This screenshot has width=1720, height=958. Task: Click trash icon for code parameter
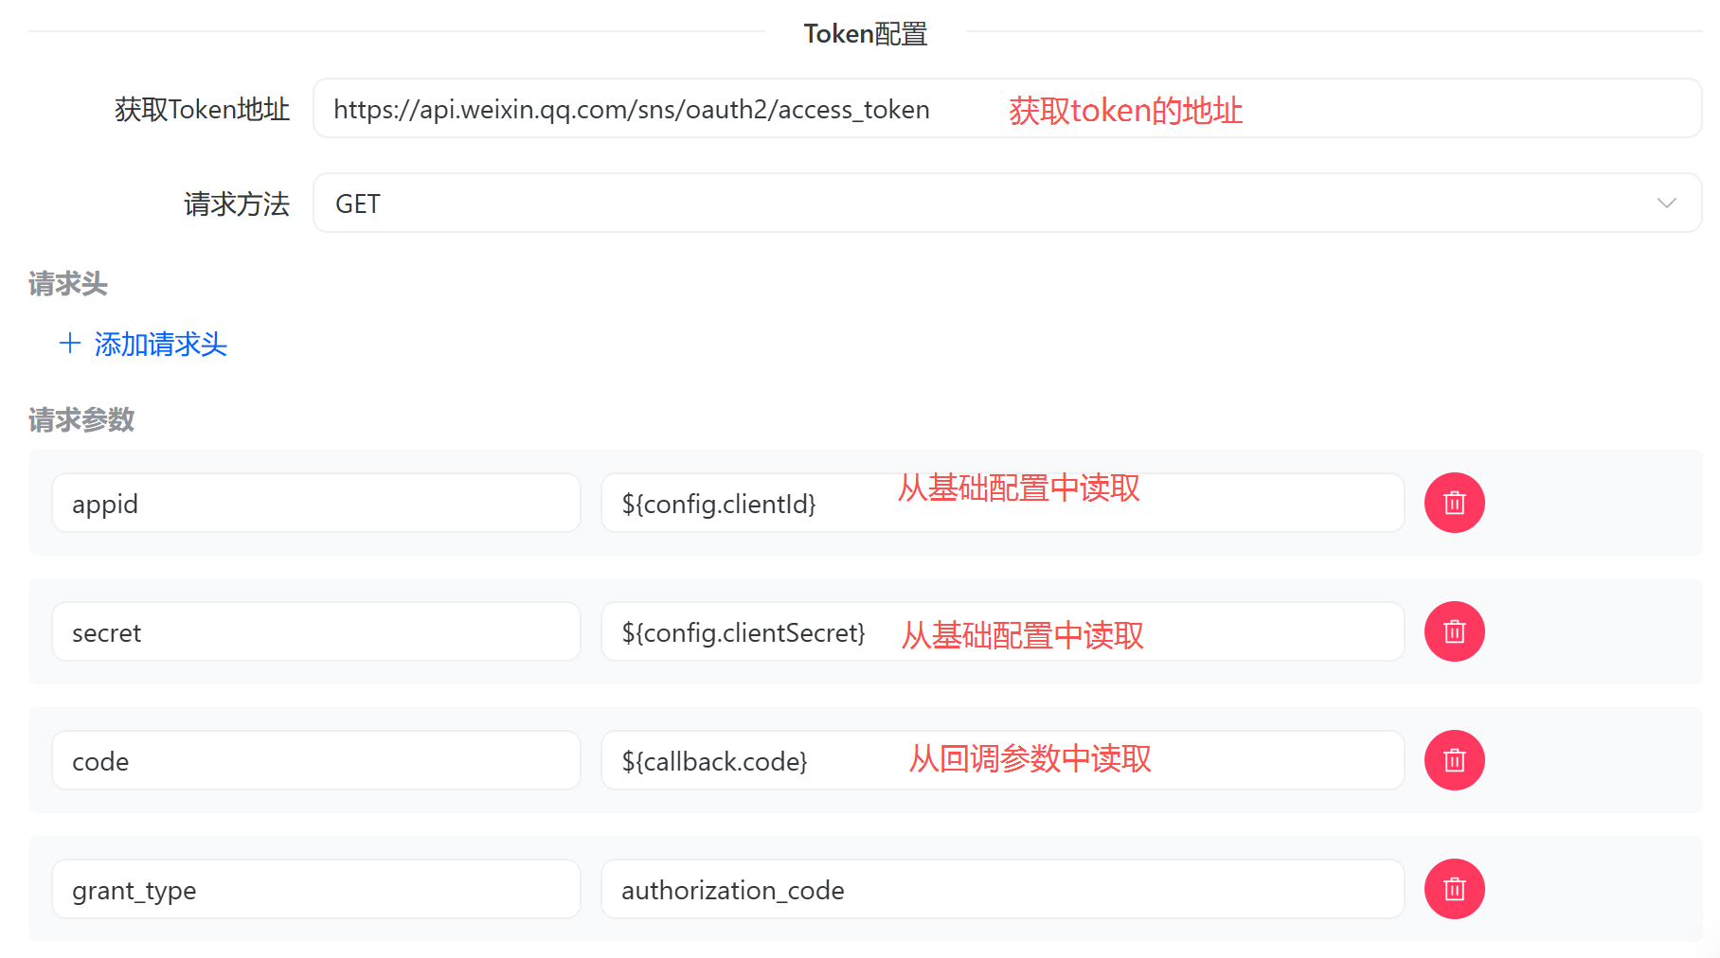pos(1454,760)
